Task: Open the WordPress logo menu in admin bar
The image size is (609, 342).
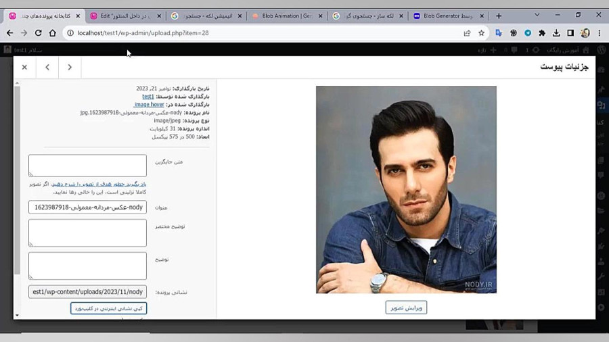Action: (x=602, y=49)
